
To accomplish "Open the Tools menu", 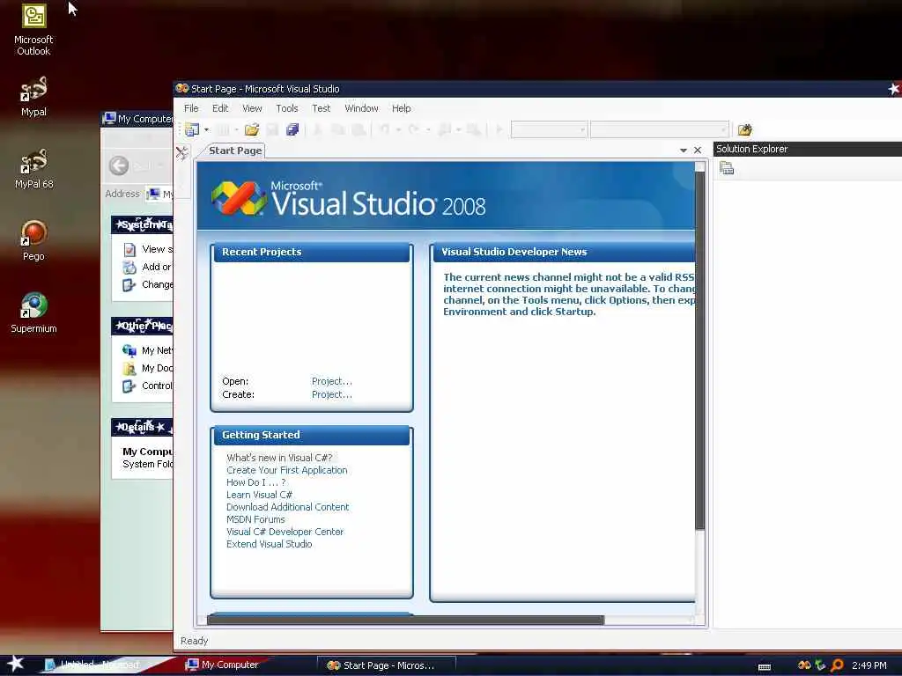I will click(287, 108).
